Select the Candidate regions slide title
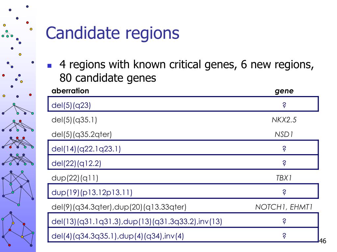This screenshot has width=337, height=252. click(x=113, y=33)
